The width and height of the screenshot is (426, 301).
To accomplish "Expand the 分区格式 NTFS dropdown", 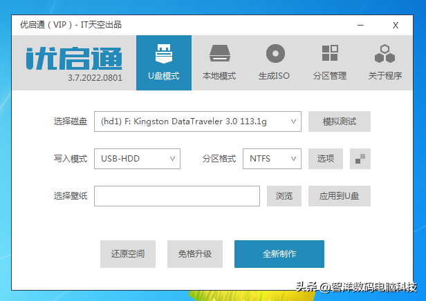I will click(272, 159).
